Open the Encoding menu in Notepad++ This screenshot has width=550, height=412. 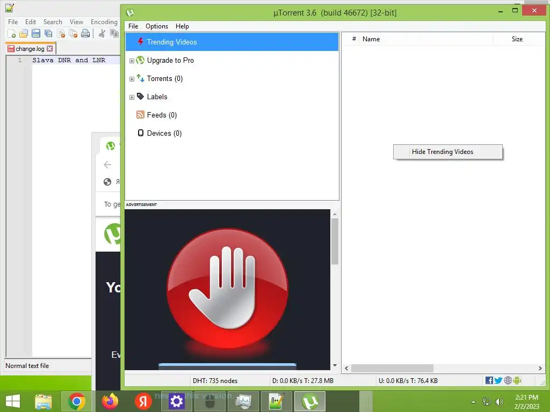coord(104,21)
